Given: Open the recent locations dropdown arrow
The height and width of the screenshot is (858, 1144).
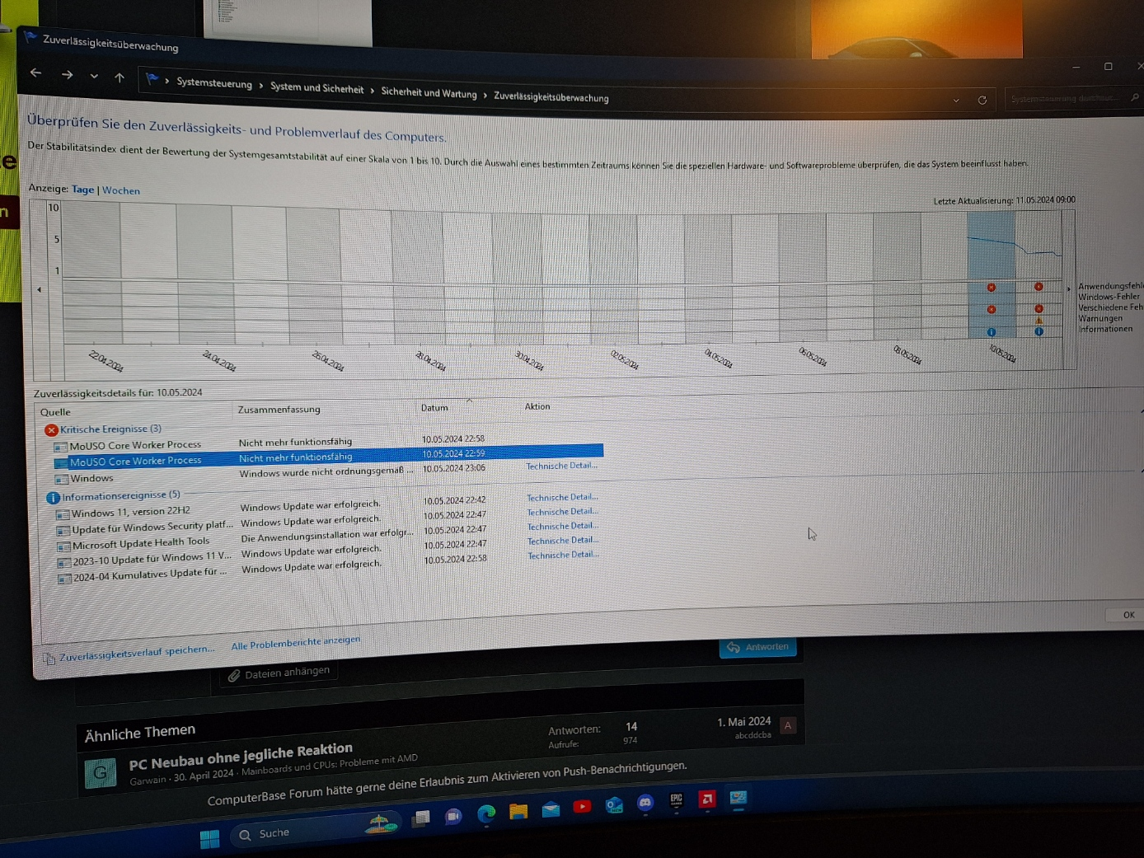Looking at the screenshot, I should pos(94,76).
